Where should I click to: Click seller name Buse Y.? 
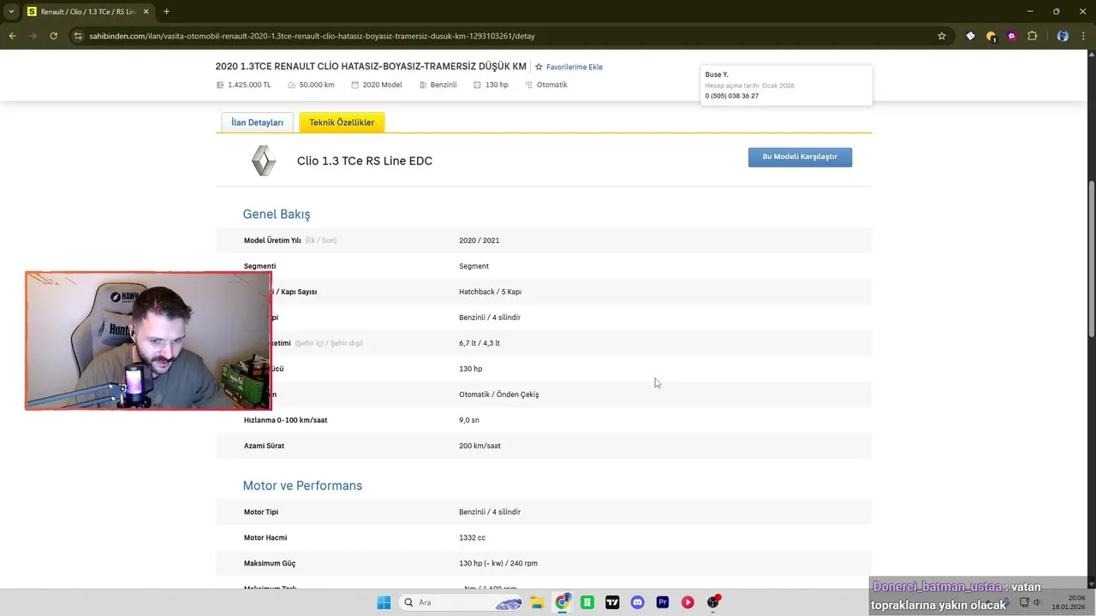pos(717,74)
